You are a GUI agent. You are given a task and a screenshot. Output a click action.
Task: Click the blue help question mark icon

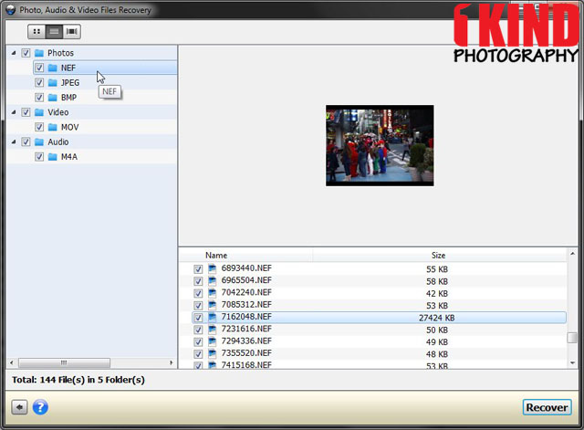pyautogui.click(x=40, y=407)
